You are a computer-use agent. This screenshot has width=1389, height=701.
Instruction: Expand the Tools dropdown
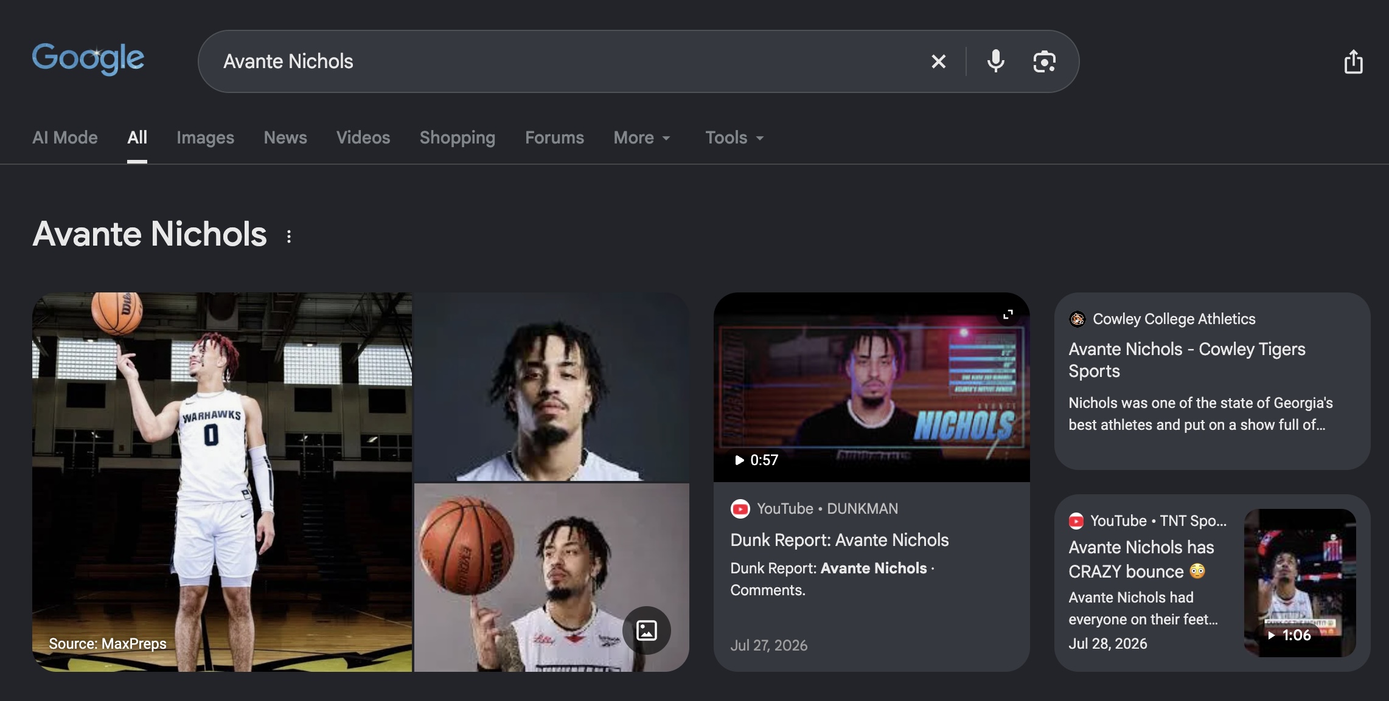pos(734,138)
